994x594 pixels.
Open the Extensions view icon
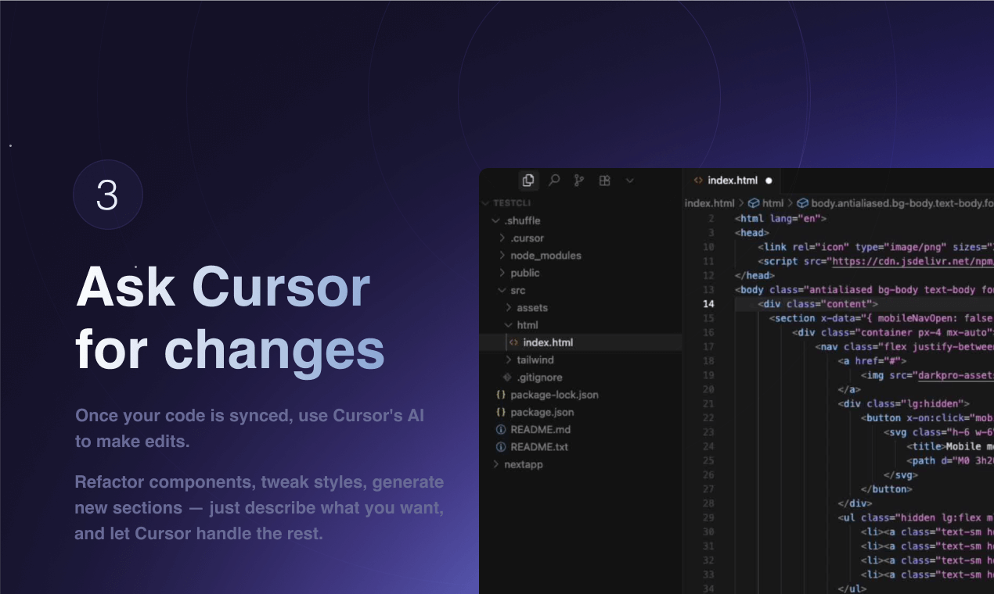[604, 181]
